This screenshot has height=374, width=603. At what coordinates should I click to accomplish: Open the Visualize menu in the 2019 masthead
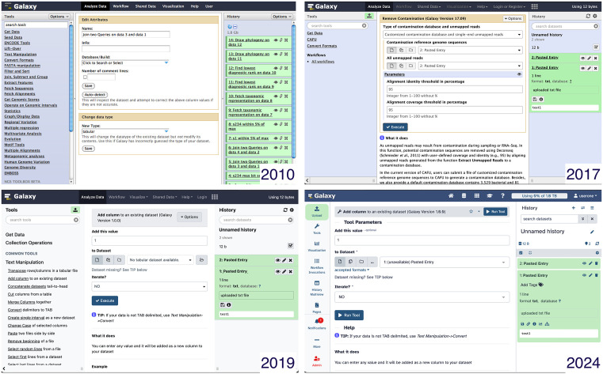coord(139,197)
